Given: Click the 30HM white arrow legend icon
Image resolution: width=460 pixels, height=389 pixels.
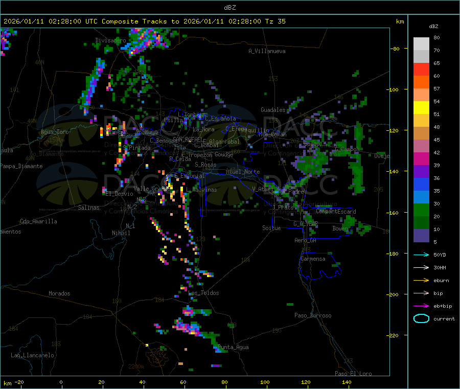Looking at the screenshot, I should [421, 267].
